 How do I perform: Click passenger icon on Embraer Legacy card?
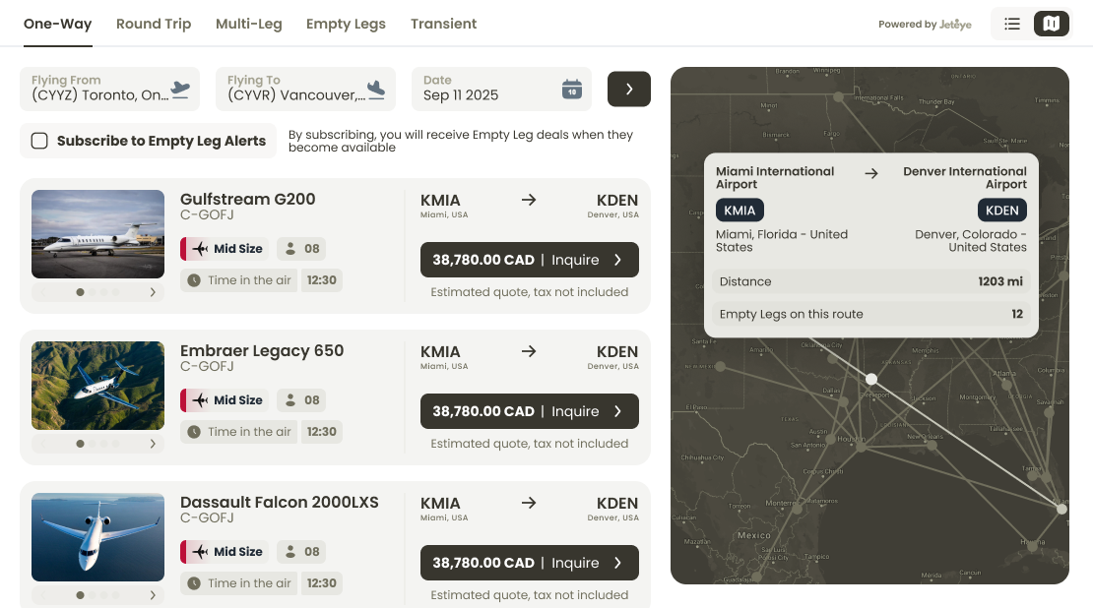pyautogui.click(x=290, y=399)
